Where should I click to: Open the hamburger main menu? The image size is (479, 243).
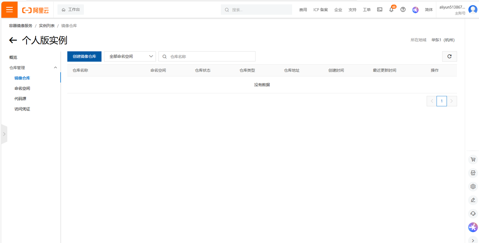click(9, 10)
